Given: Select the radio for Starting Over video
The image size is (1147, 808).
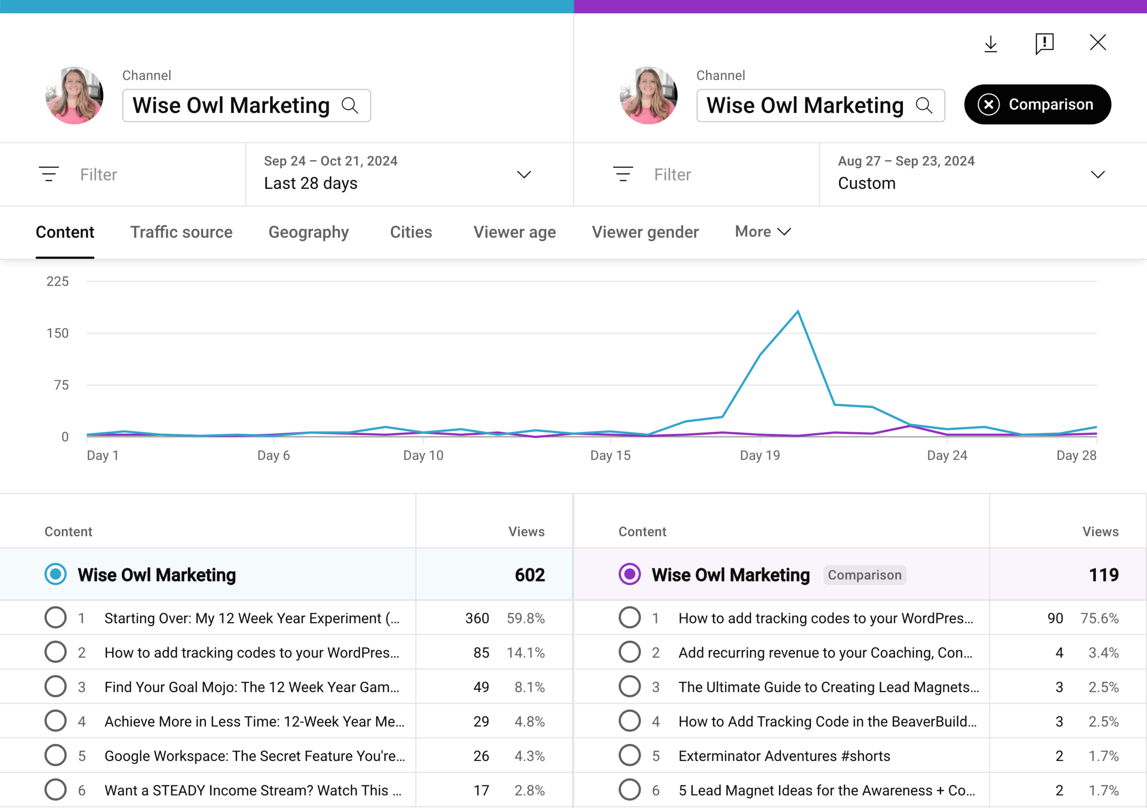Looking at the screenshot, I should click(56, 618).
